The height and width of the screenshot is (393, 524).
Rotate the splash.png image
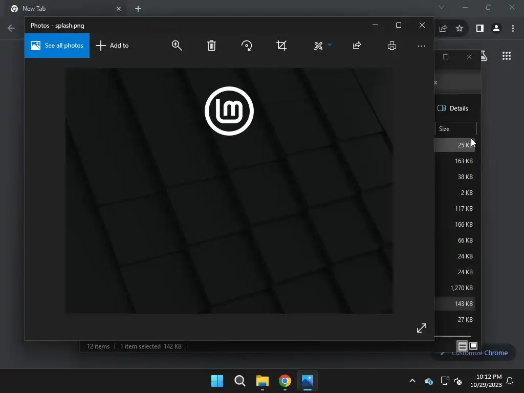click(247, 46)
